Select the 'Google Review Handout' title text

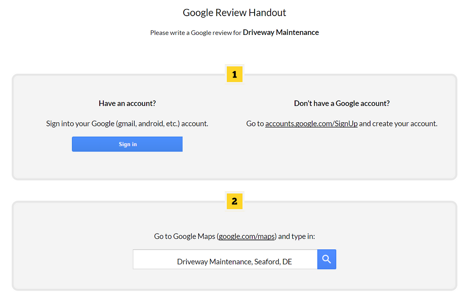[235, 13]
